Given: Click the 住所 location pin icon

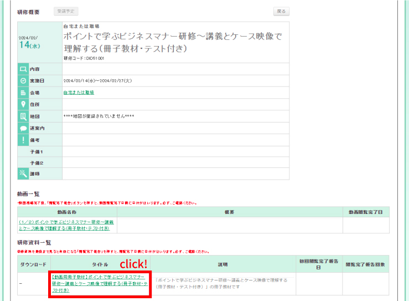Looking at the screenshot, I should point(23,104).
